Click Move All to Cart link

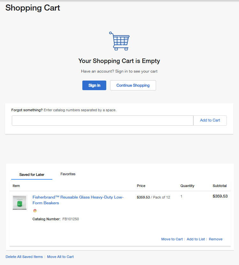pyautogui.click(x=60, y=257)
